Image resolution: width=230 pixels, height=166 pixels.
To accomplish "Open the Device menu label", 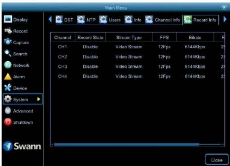I will tap(20, 88).
